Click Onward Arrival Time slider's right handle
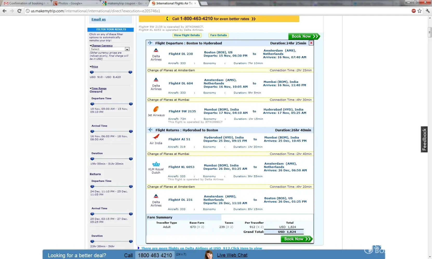The image size is (432, 259). pyautogui.click(x=131, y=131)
